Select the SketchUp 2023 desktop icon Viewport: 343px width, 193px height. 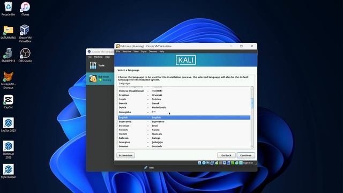(x=8, y=150)
